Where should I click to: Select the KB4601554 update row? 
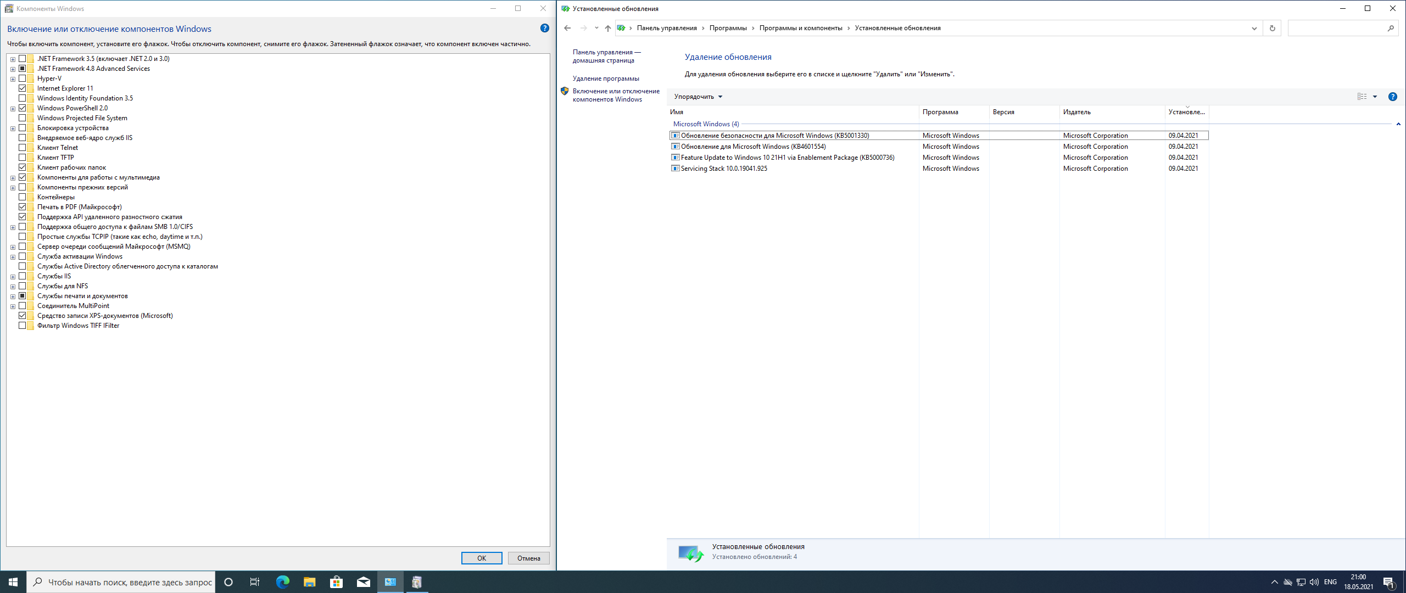click(753, 147)
